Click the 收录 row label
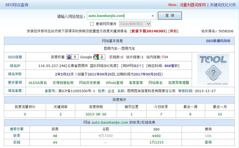 point(17,136)
